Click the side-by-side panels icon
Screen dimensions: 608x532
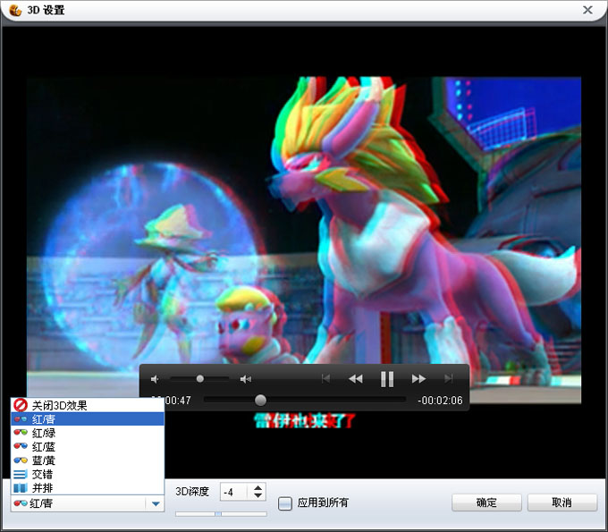21,488
